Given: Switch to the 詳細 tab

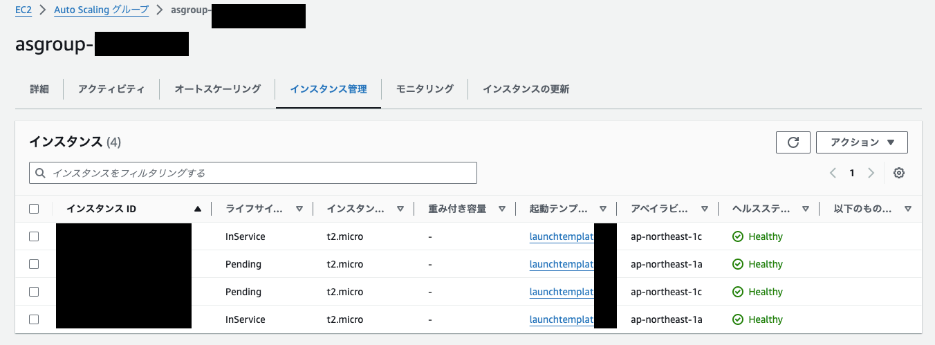Looking at the screenshot, I should pos(39,89).
